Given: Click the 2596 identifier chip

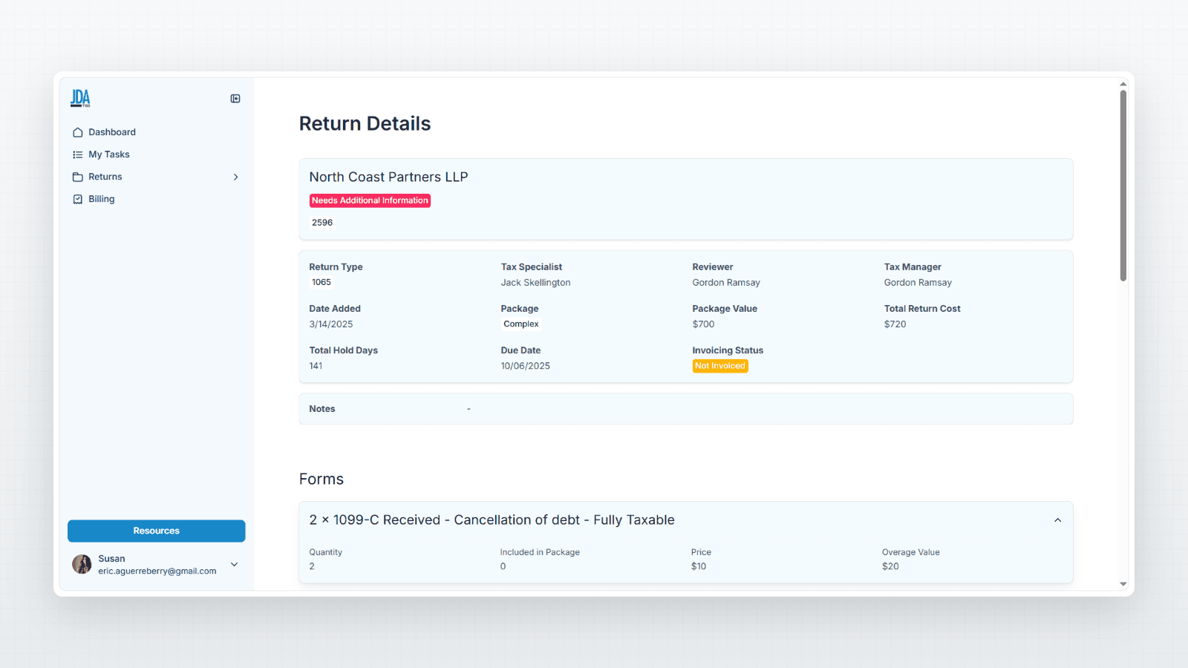Looking at the screenshot, I should [x=322, y=222].
